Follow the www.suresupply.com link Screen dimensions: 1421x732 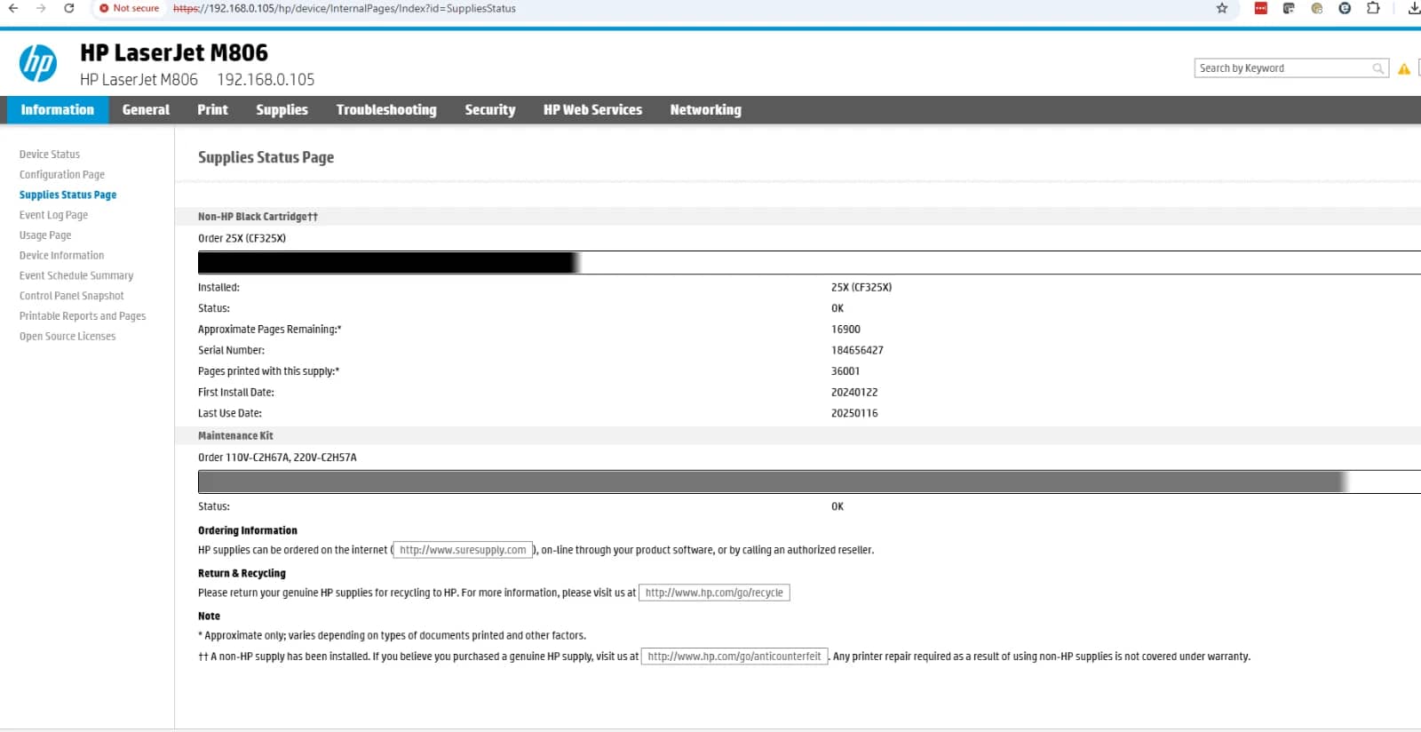[463, 550]
